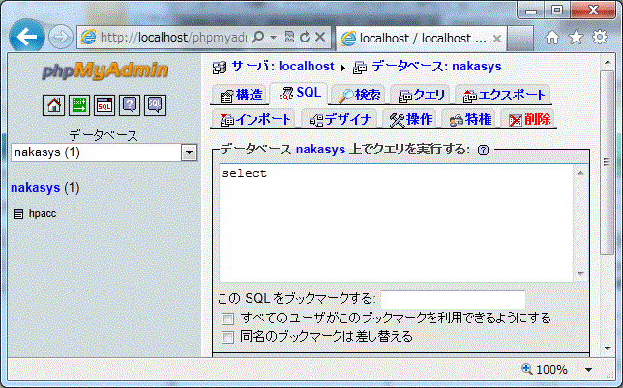Open SQL documentation speech bubble icon
This screenshot has height=388, width=623.
click(x=155, y=105)
